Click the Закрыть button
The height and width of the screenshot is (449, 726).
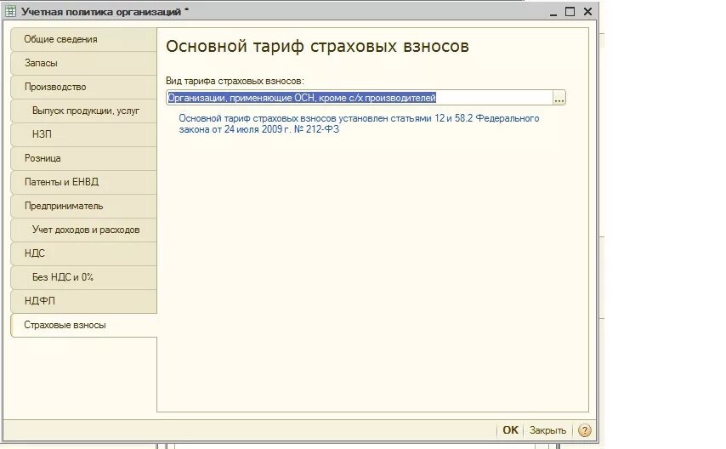(x=547, y=430)
